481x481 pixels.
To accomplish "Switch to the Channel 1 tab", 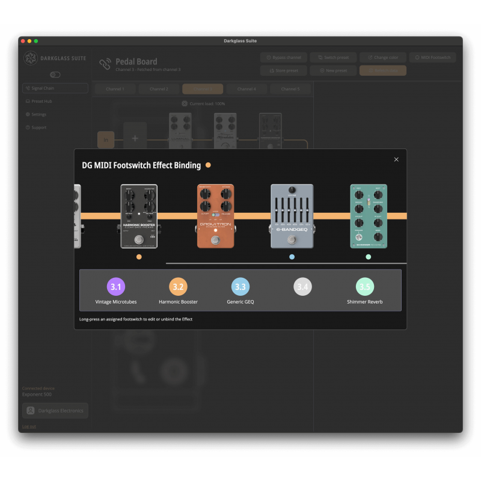I will (x=115, y=89).
